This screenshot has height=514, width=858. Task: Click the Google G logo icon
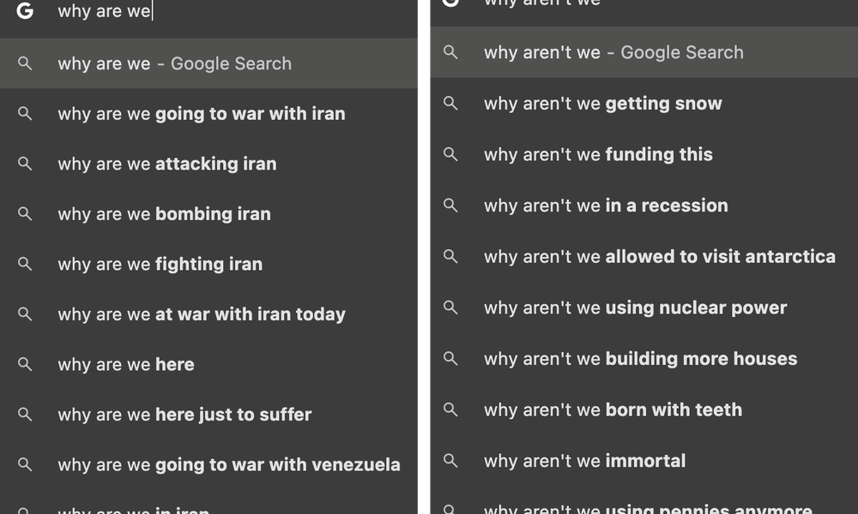(25, 11)
